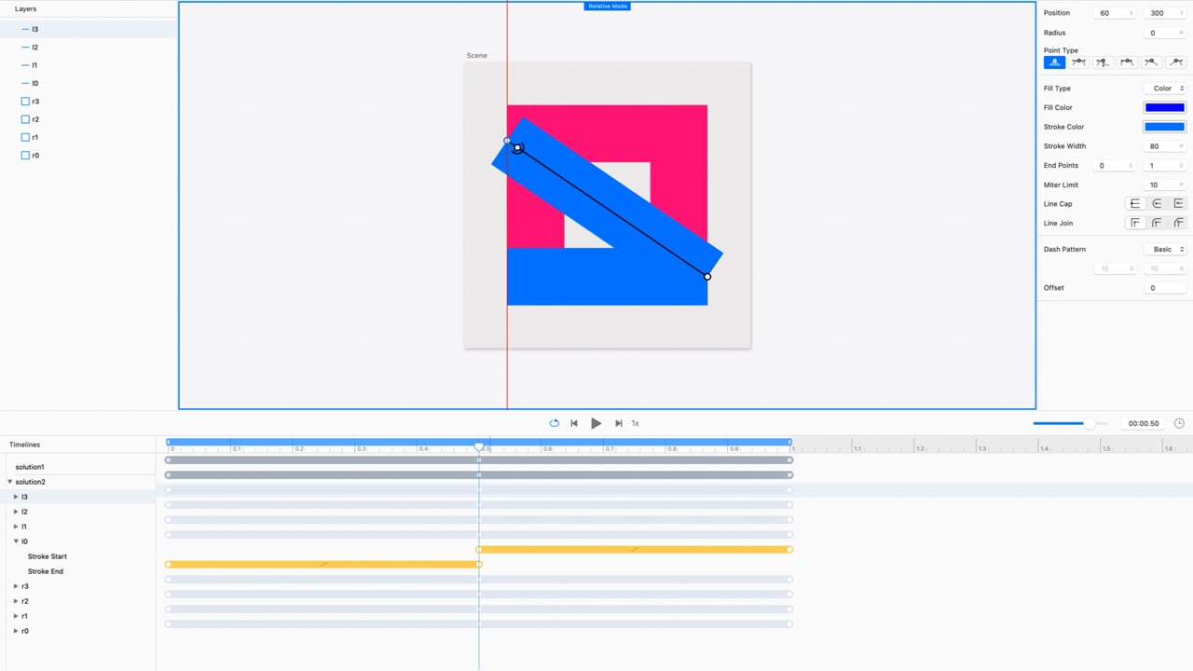This screenshot has width=1193, height=671.
Task: Click the Relative Mode badge
Action: [607, 7]
